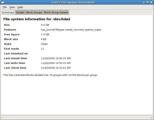This screenshot has width=154, height=120.
Task: Click the block size value '4 kB'
Action: 44,39
